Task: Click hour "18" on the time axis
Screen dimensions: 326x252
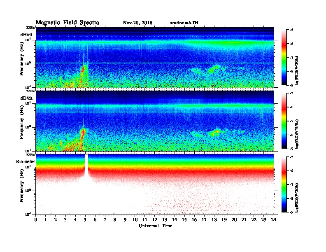Action: 214,220
